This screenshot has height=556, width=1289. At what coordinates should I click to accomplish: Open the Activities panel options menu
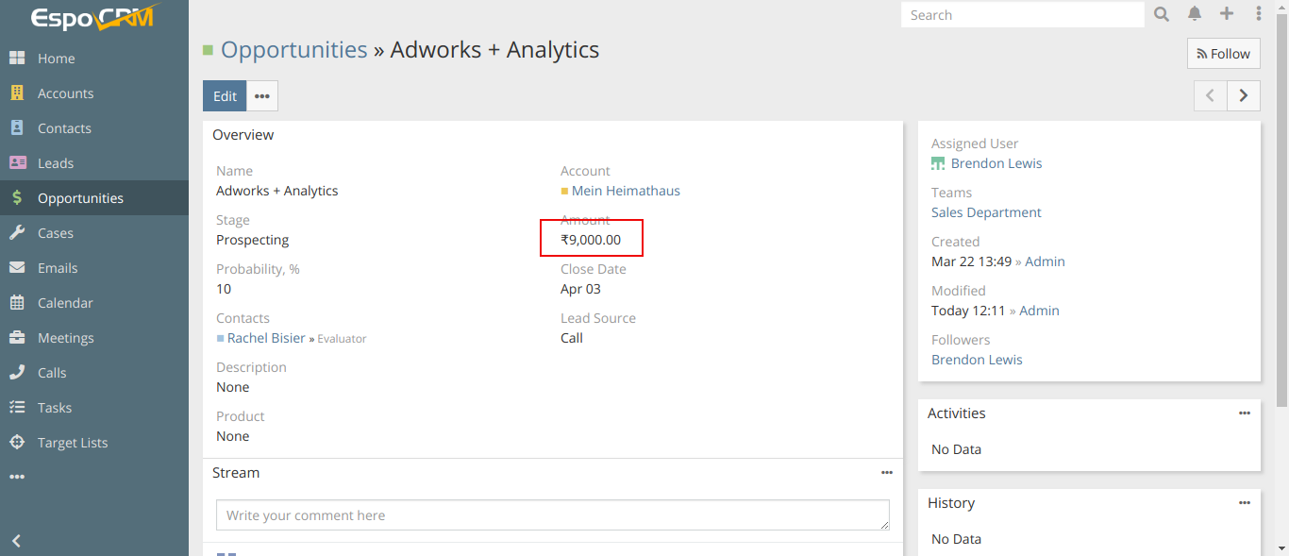click(1245, 413)
